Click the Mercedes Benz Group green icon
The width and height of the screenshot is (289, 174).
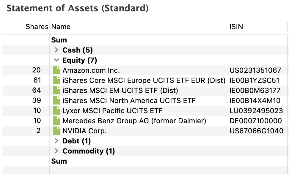coord(56,121)
